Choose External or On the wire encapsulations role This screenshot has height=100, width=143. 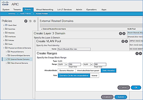coord(74,75)
